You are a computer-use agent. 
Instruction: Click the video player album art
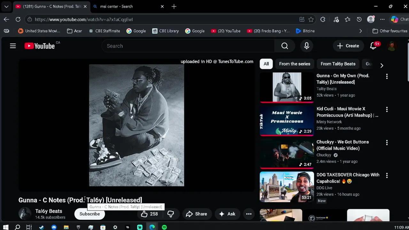136,125
